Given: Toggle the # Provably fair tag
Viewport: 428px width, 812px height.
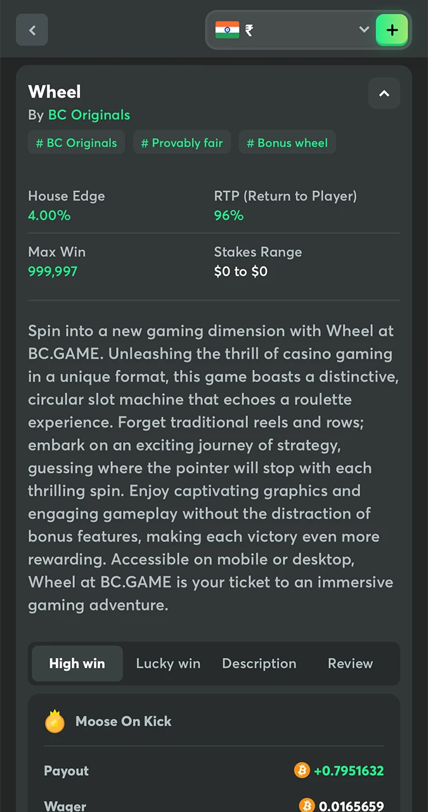Looking at the screenshot, I should (182, 143).
